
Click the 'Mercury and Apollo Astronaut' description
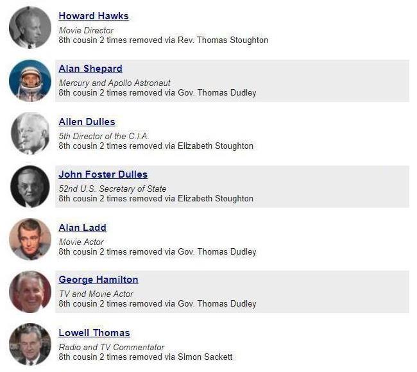(x=114, y=83)
